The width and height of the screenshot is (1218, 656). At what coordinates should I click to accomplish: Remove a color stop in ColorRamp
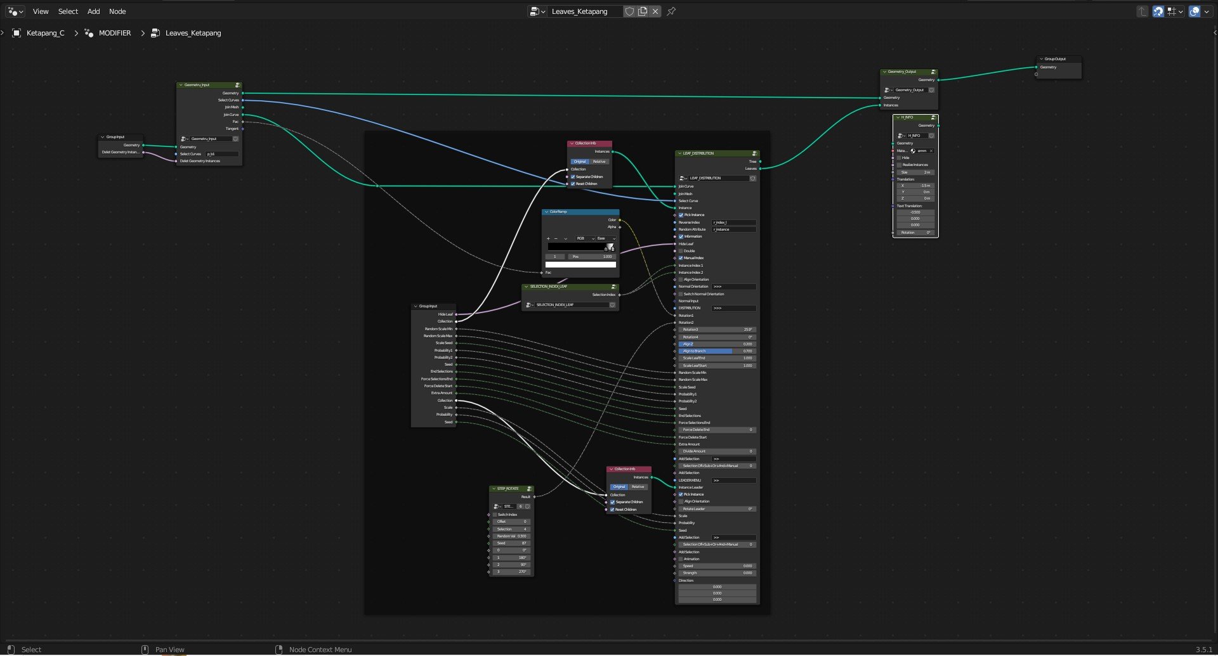pos(556,238)
